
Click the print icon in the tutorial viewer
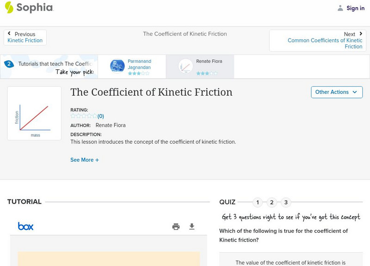click(x=176, y=226)
